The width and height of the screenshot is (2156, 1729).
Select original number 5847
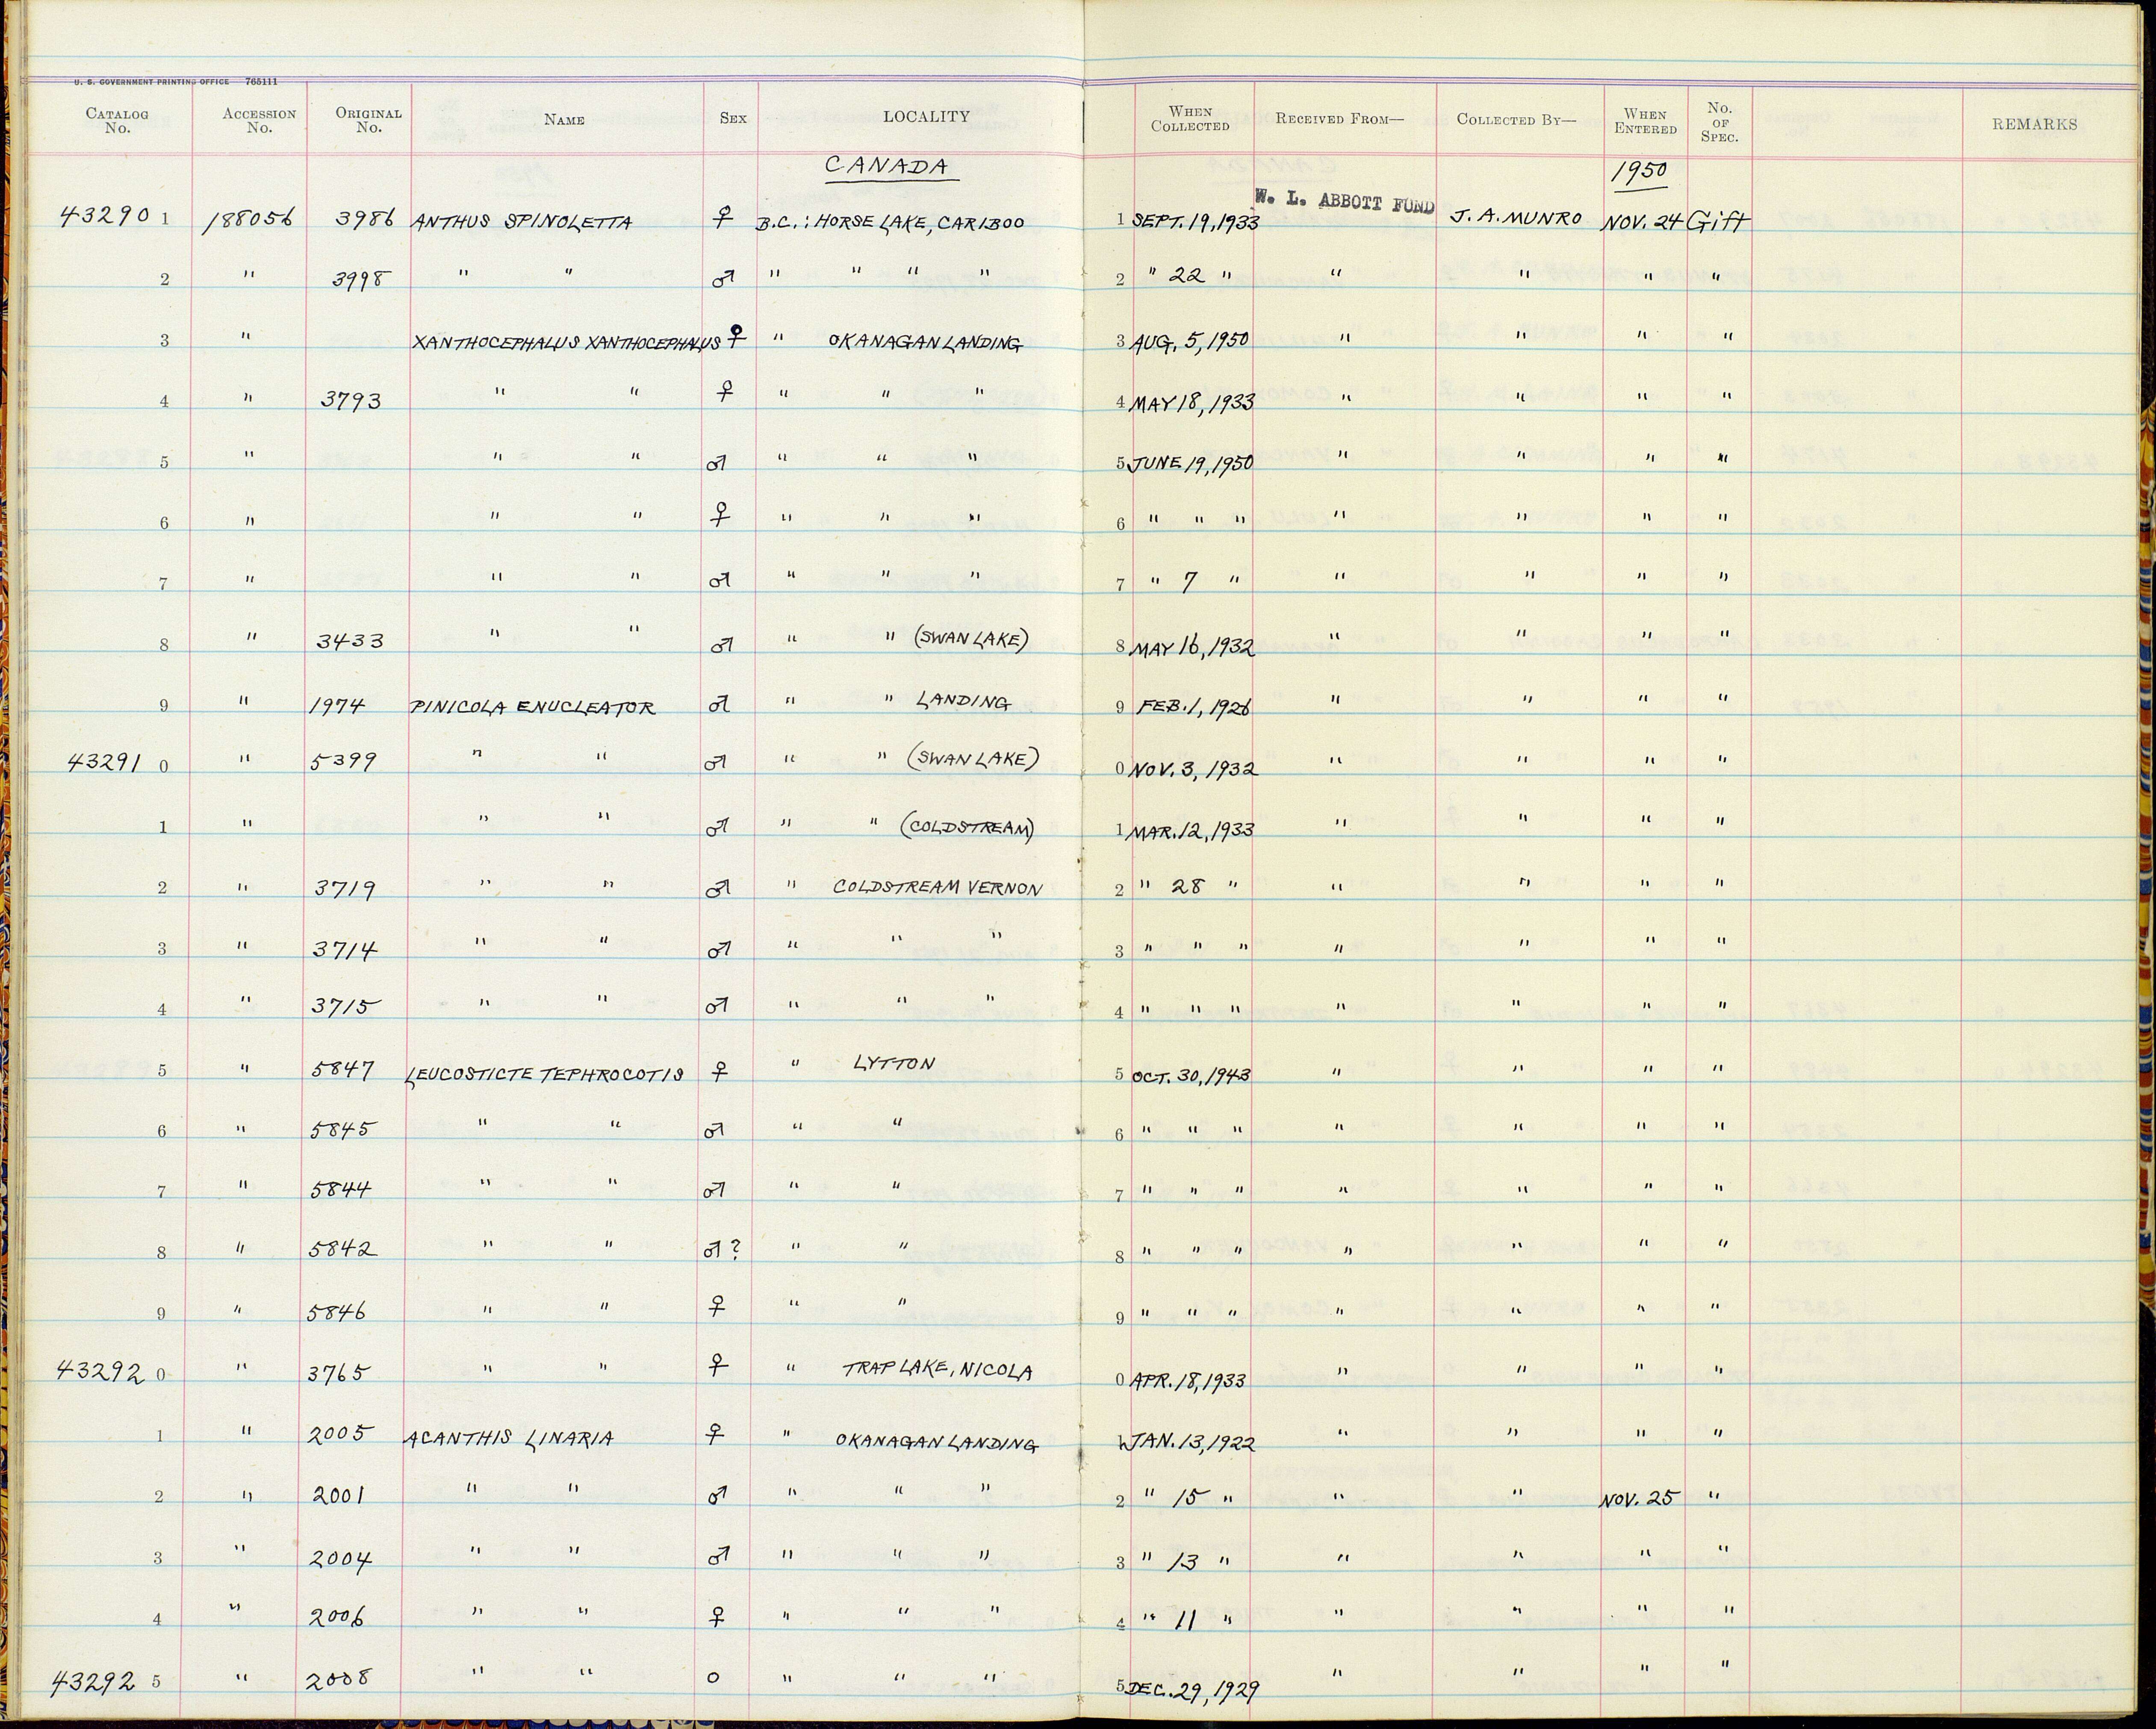pos(342,1070)
